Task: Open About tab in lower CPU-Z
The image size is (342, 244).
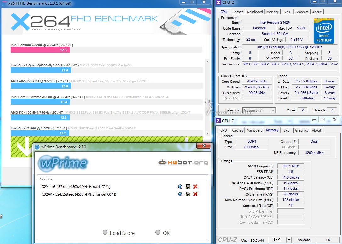Action: [317, 130]
